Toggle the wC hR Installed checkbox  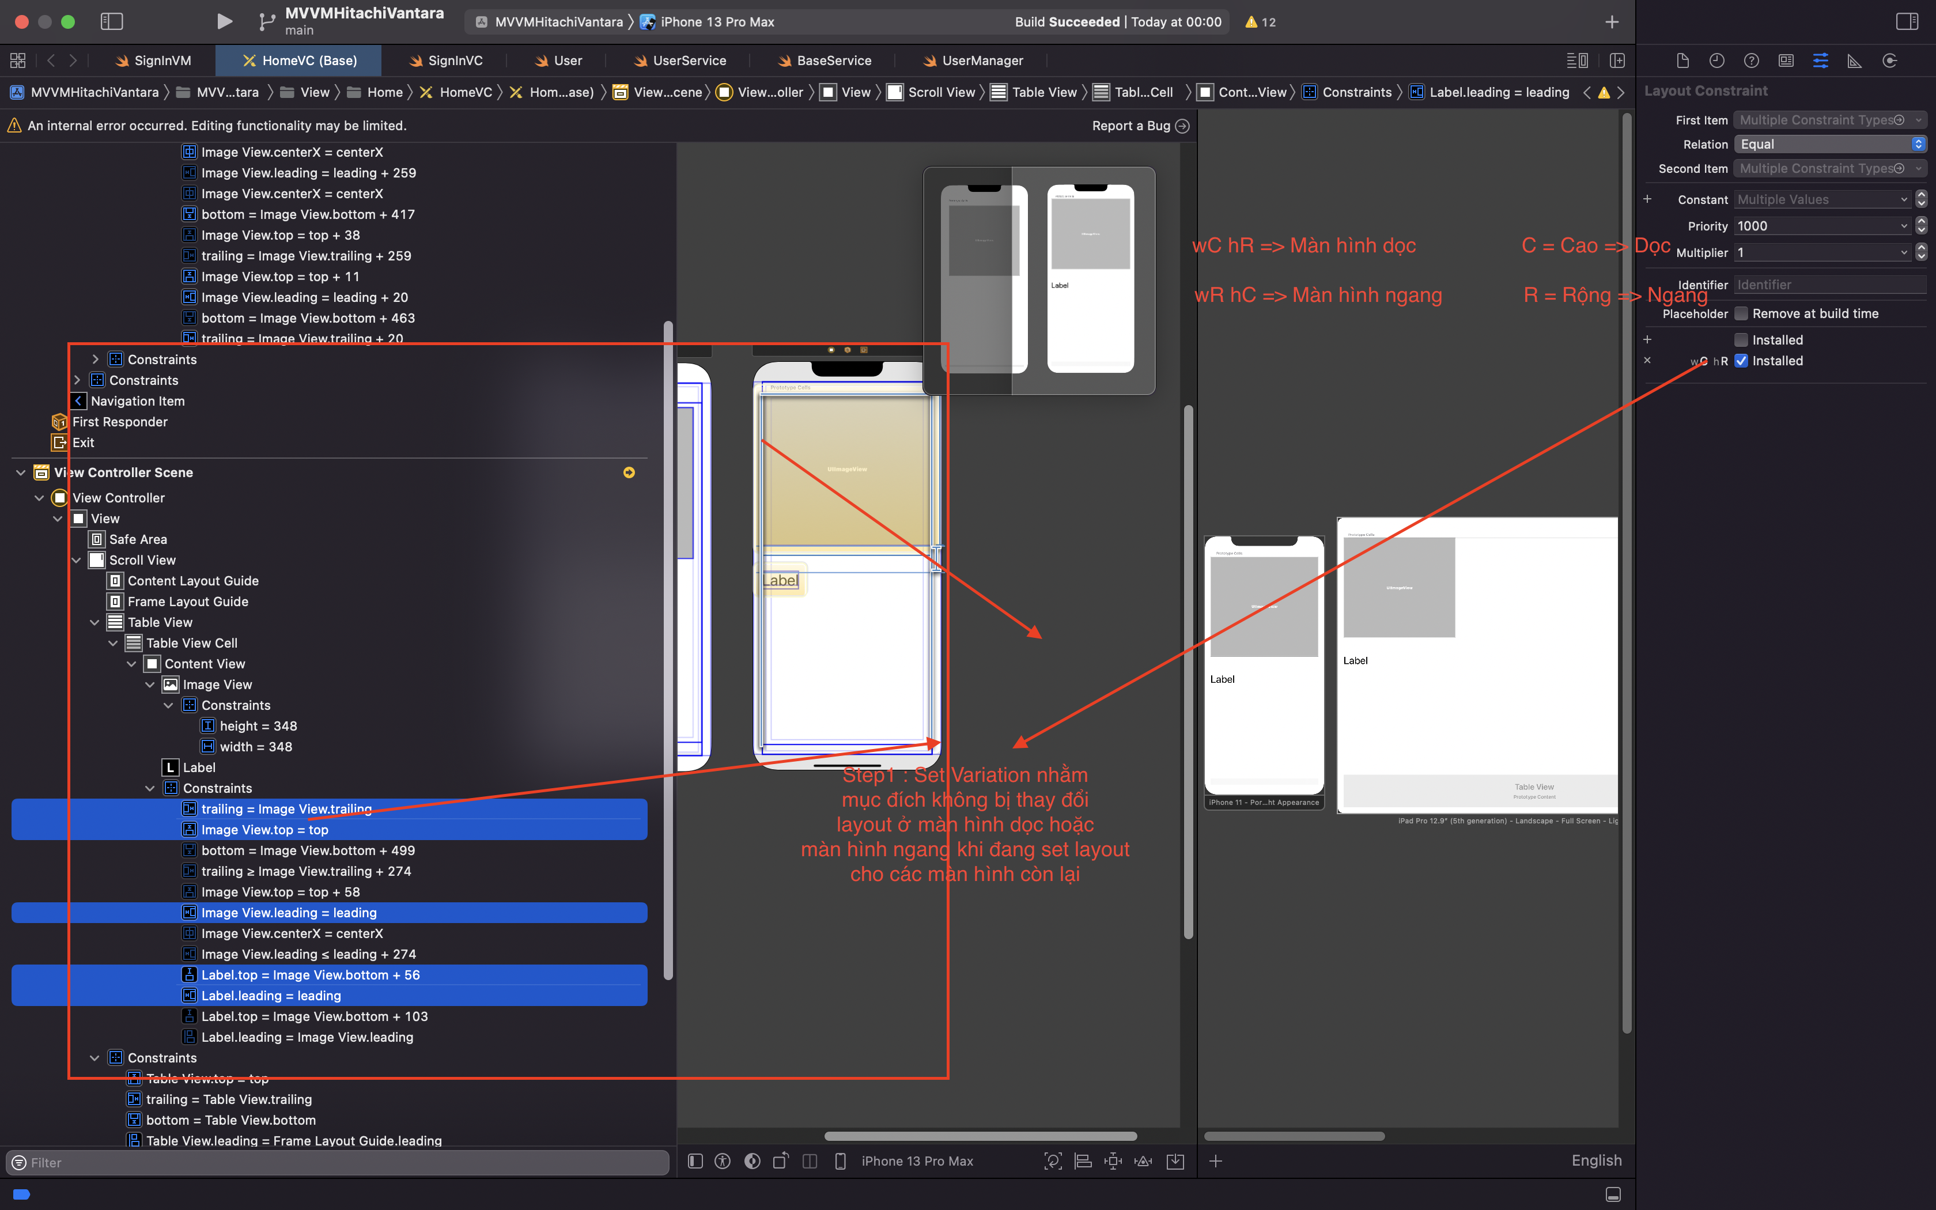[x=1741, y=361]
